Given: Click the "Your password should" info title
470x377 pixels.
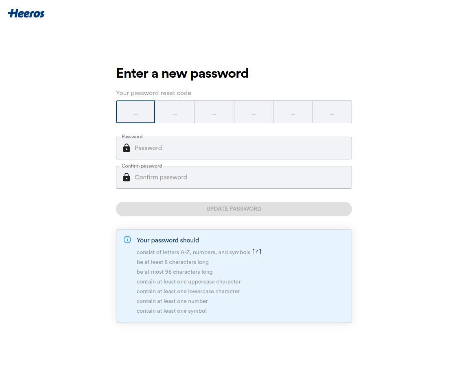Looking at the screenshot, I should pos(168,240).
